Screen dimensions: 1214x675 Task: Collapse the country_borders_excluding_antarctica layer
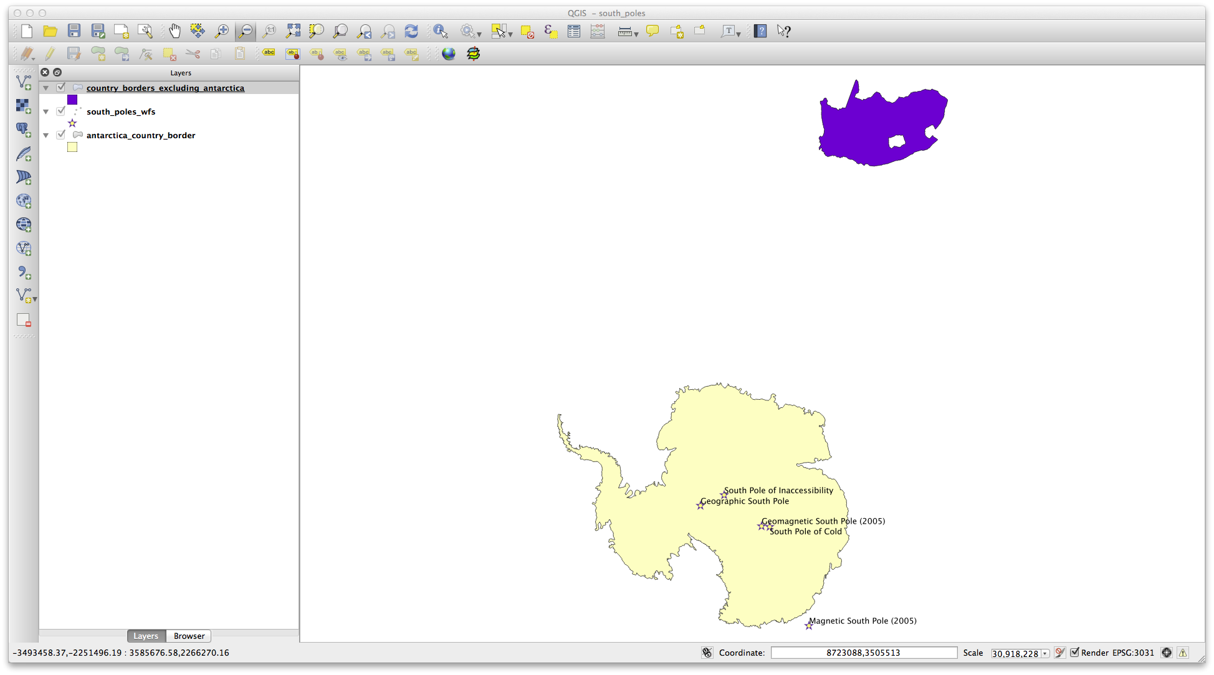pos(46,88)
